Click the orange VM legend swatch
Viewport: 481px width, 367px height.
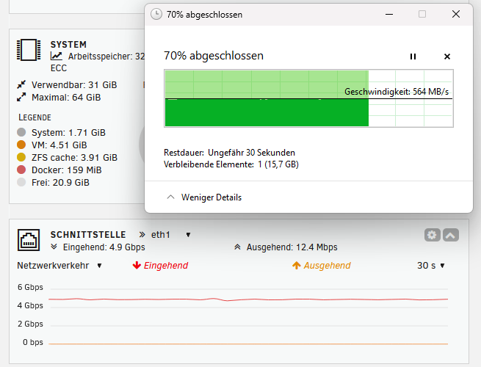click(21, 145)
